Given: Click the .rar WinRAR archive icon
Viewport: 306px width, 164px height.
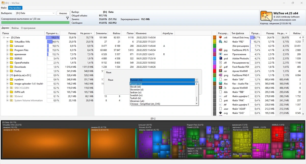Looking at the screenshot, I should click(221, 71).
